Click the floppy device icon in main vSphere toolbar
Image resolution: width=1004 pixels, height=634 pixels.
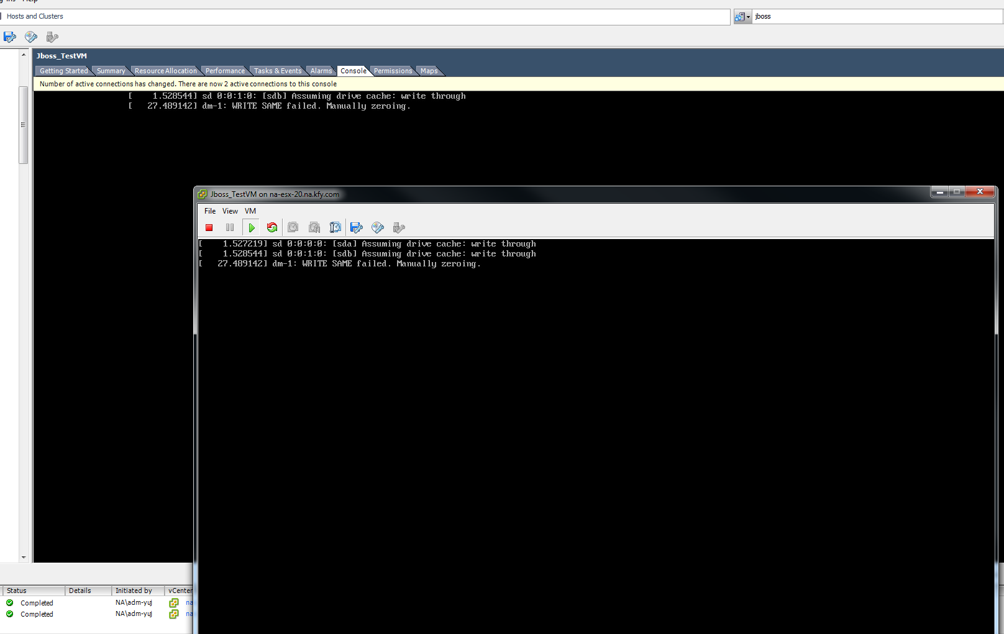pos(10,37)
